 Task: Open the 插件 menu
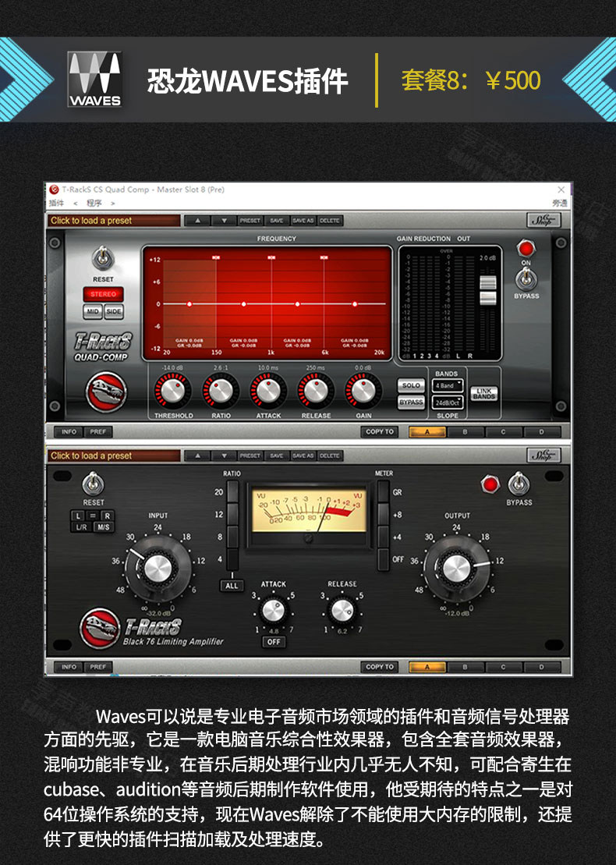click(x=56, y=203)
